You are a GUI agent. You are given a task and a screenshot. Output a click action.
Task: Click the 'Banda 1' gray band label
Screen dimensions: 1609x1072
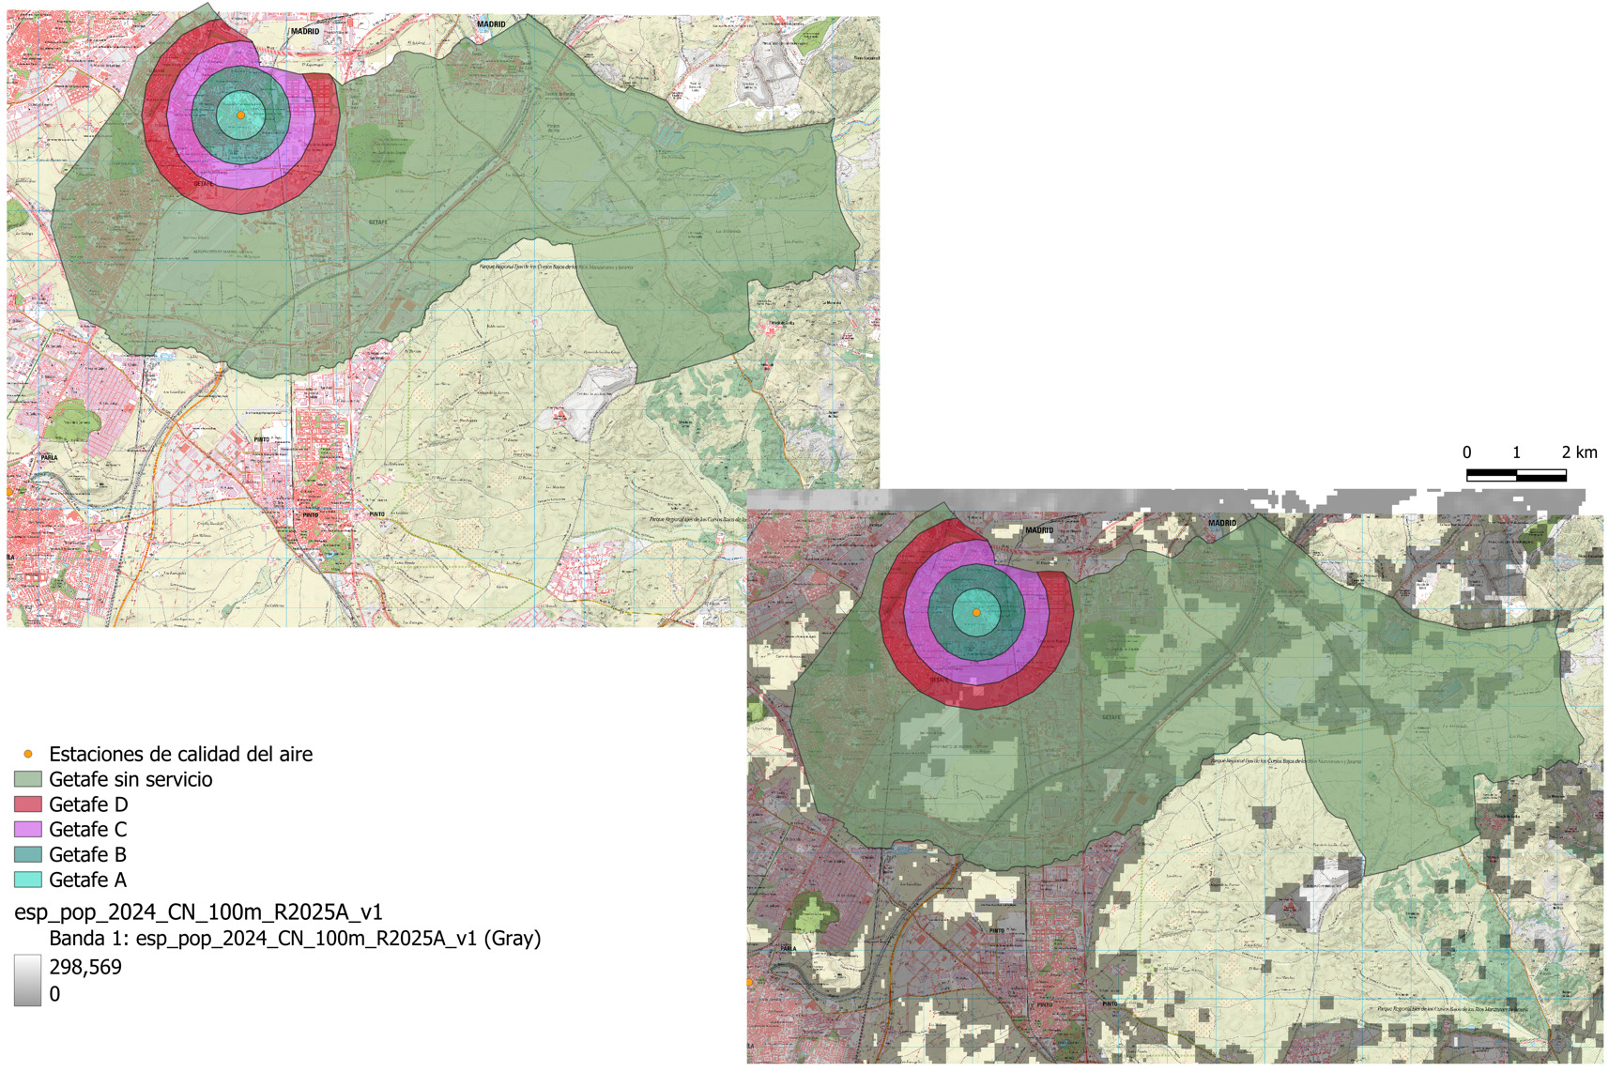(x=295, y=938)
